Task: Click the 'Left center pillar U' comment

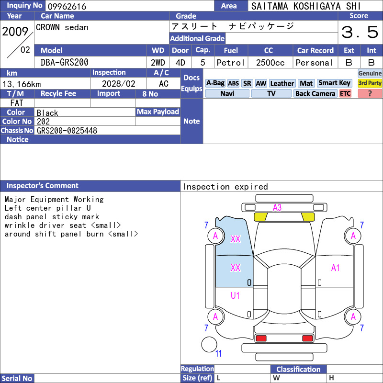Action: coord(47,208)
